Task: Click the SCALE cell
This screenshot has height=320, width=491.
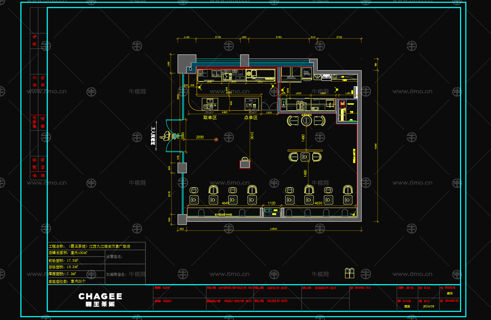Action: coord(428,292)
